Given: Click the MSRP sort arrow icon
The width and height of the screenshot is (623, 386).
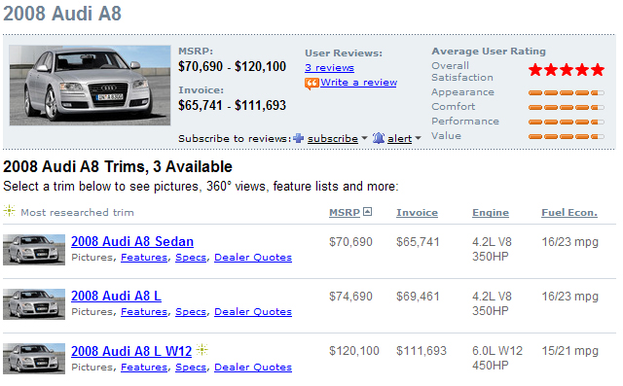Looking at the screenshot, I should tap(368, 212).
